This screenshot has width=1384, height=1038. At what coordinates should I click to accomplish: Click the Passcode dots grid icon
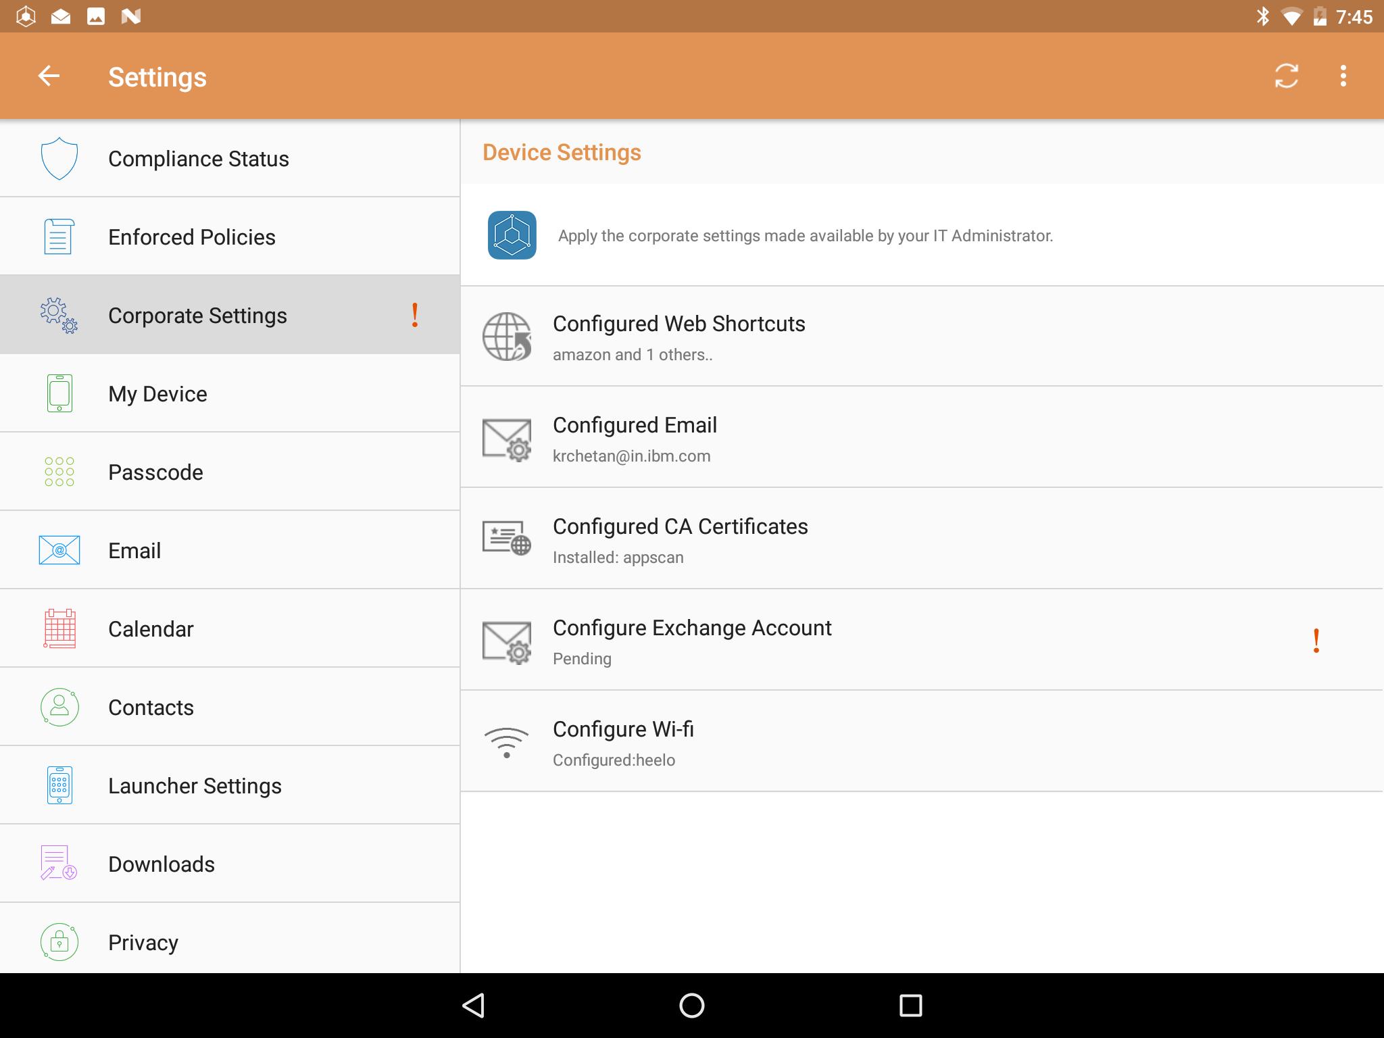click(59, 472)
